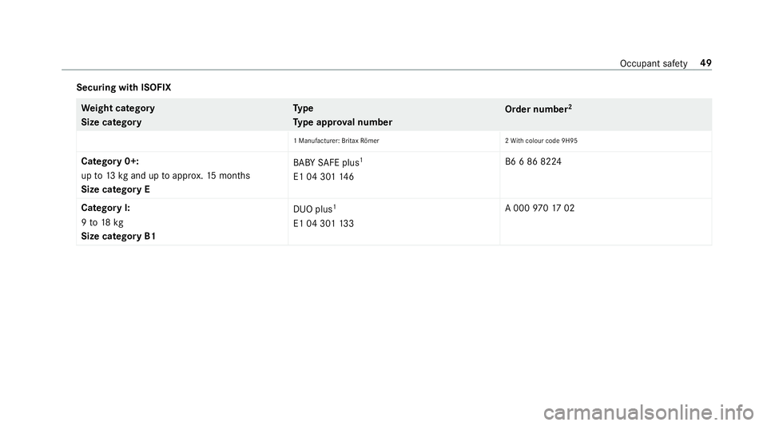Click the 'Order number' column header
This screenshot has height=426, width=767.
(538, 109)
